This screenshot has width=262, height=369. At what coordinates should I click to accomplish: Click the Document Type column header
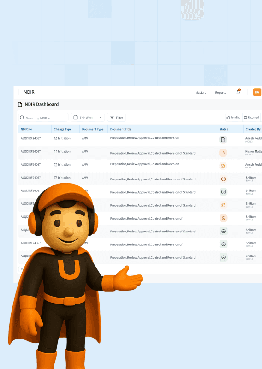coord(93,129)
